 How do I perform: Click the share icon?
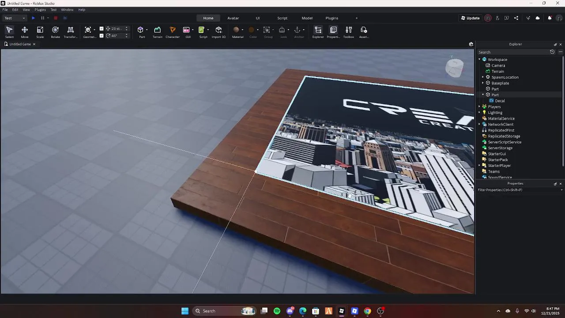coord(516,18)
